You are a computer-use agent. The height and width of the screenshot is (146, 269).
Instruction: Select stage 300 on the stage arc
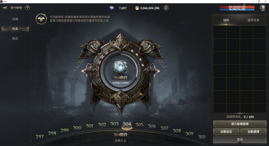coord(77,128)
